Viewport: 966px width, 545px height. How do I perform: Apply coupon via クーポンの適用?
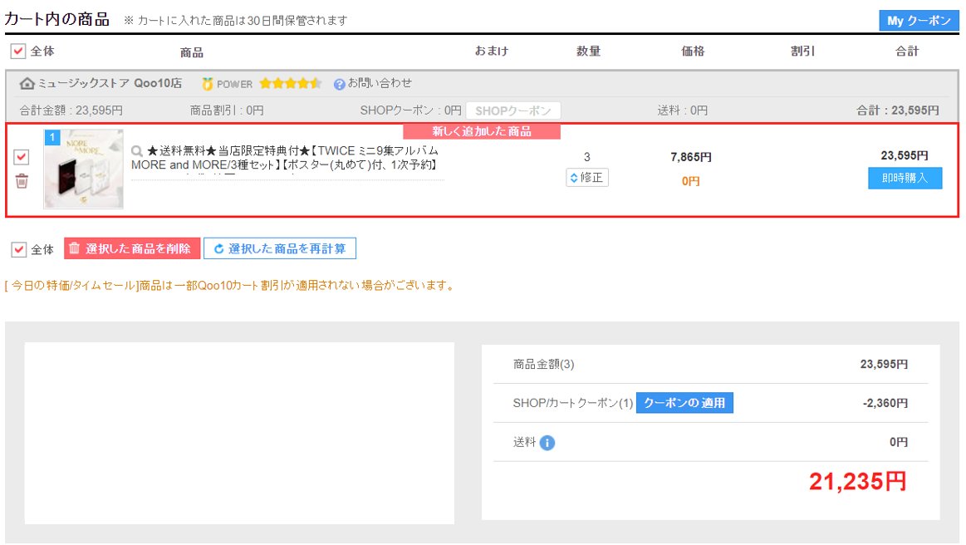[x=684, y=403]
